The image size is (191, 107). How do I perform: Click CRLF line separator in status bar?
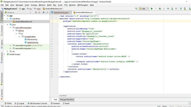tap(164, 106)
